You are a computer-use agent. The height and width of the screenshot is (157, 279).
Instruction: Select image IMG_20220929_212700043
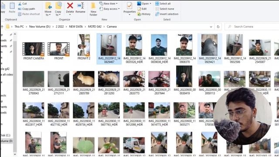pos(34,82)
